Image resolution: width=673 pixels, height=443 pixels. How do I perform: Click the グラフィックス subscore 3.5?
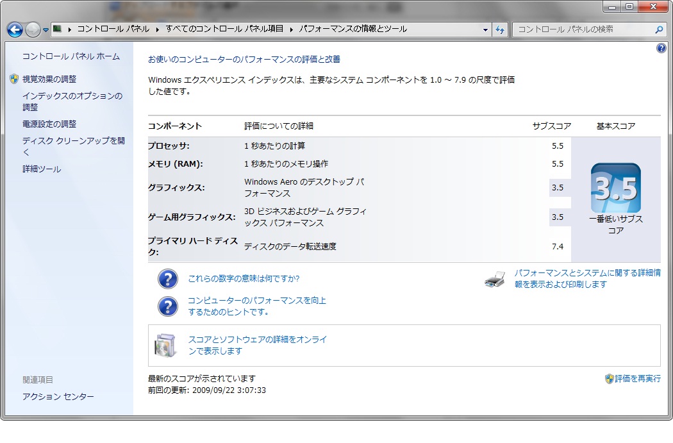click(x=558, y=188)
